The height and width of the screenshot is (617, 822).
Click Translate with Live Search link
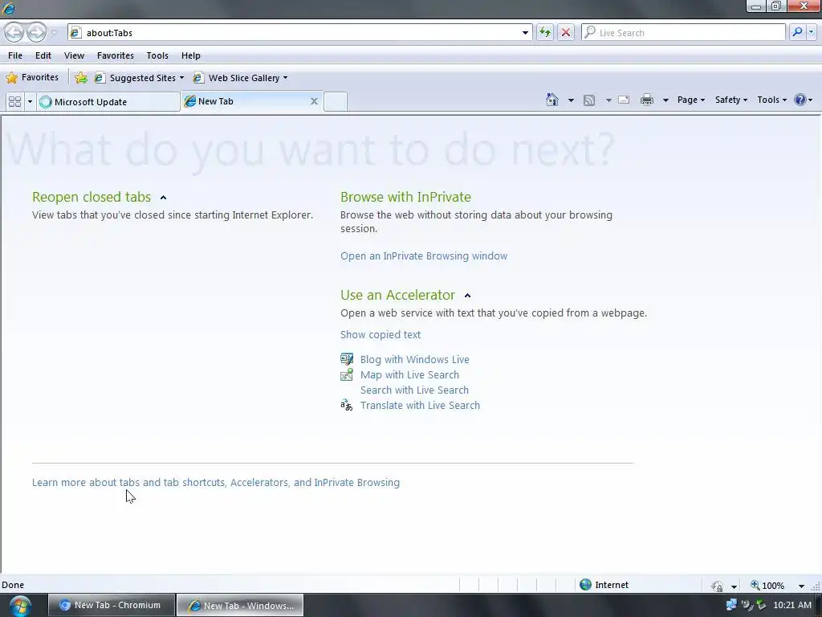click(420, 405)
